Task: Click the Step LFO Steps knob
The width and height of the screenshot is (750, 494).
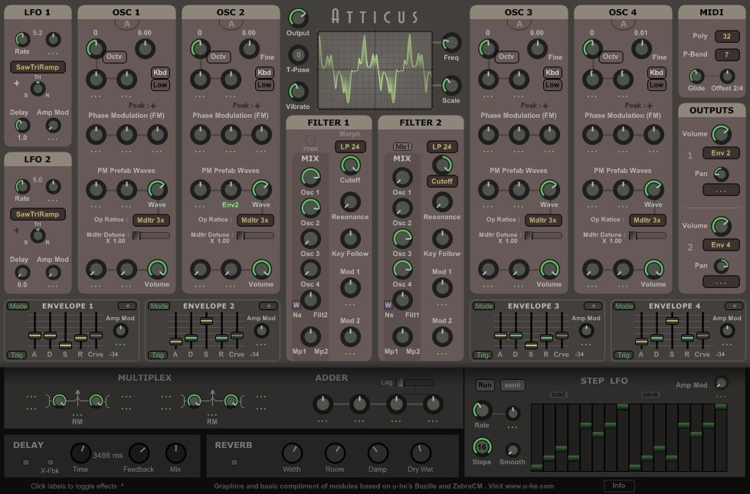Action: click(x=482, y=447)
